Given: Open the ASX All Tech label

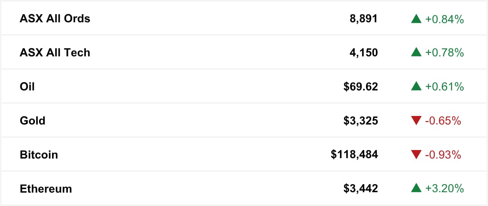Looking at the screenshot, I should [55, 53].
